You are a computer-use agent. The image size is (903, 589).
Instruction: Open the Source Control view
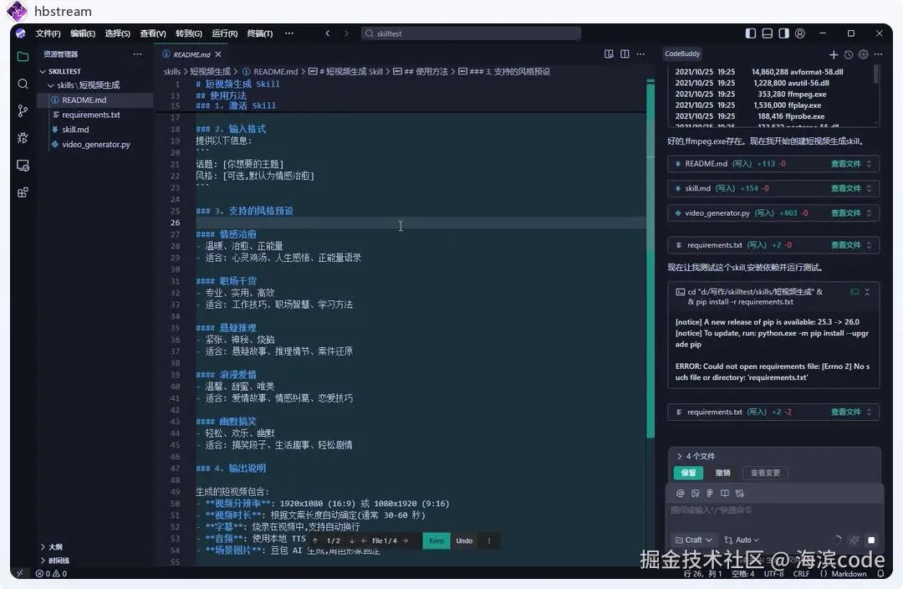[23, 110]
